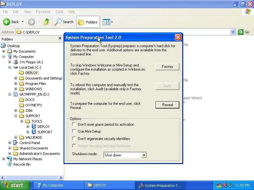The width and height of the screenshot is (254, 190).
Task: Click the network warning tray icon
Action: click(219, 185)
